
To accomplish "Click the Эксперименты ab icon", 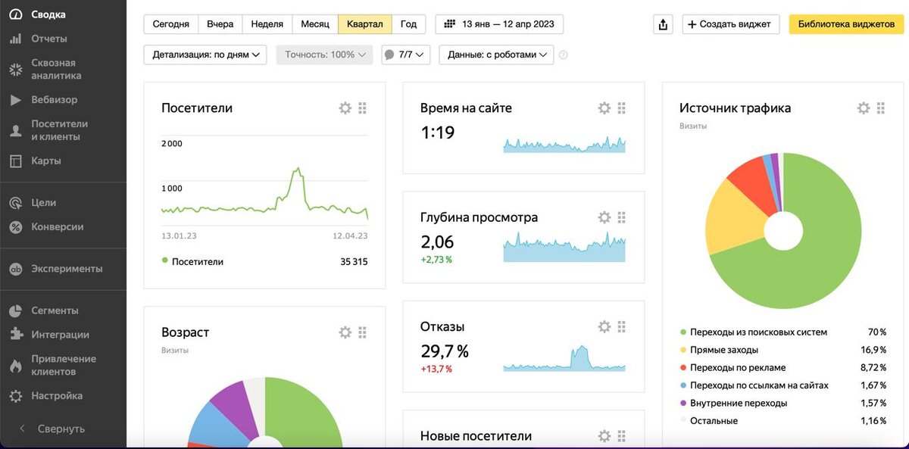I will tap(15, 269).
